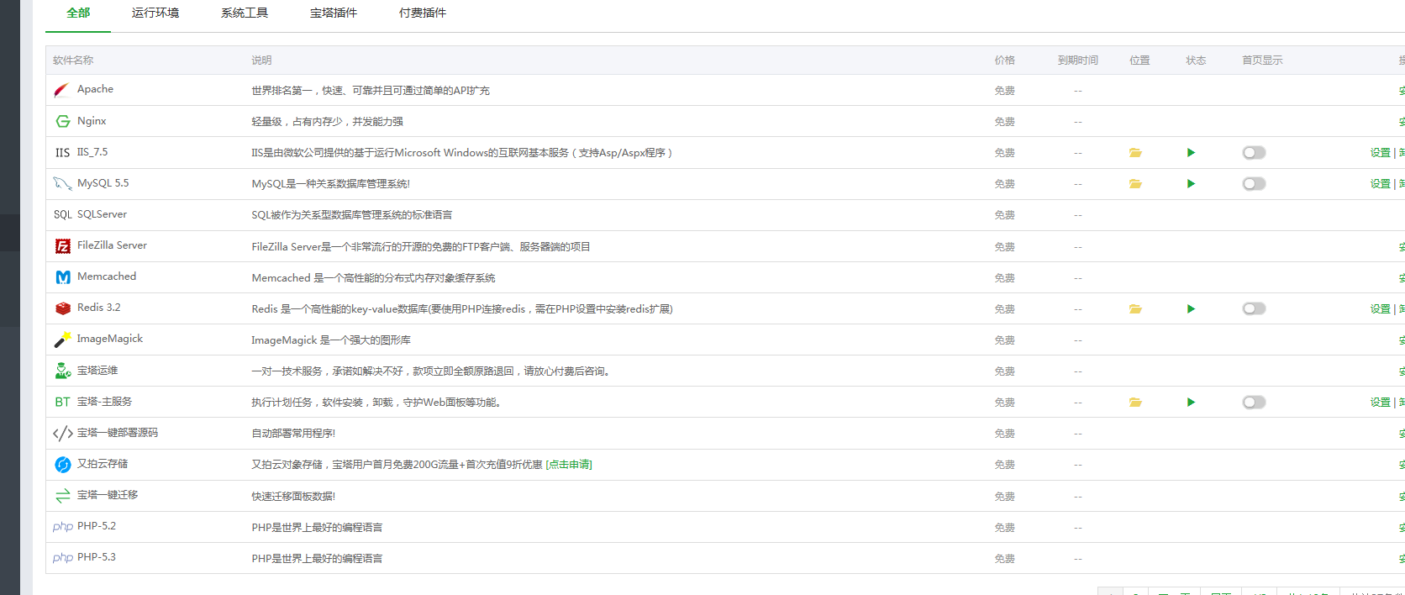Open 设置 for Redis 3.2
Image resolution: width=1405 pixels, height=595 pixels.
(1380, 309)
